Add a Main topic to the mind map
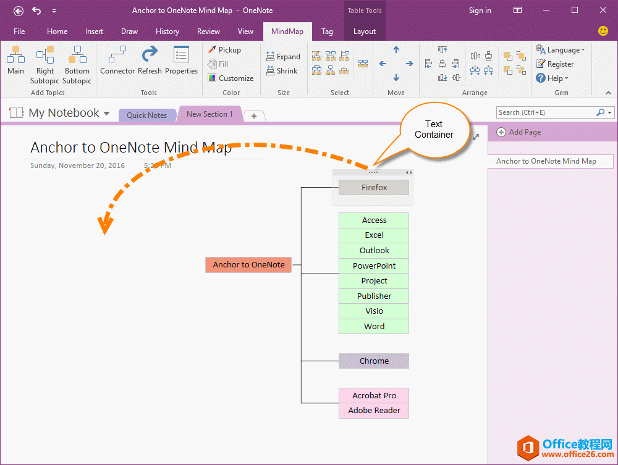 pyautogui.click(x=15, y=62)
